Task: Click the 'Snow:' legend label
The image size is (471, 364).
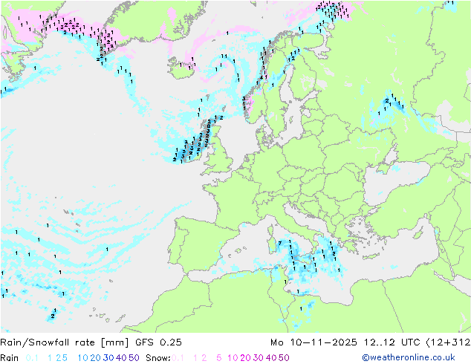Action: pos(158,358)
